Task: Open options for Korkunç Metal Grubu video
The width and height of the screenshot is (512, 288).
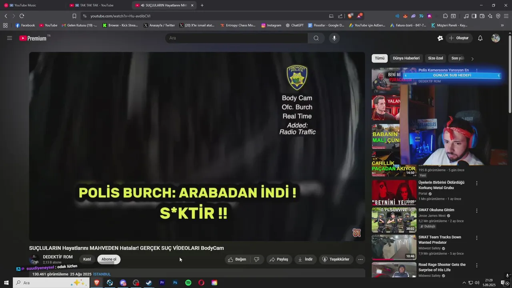Action: coord(476,183)
